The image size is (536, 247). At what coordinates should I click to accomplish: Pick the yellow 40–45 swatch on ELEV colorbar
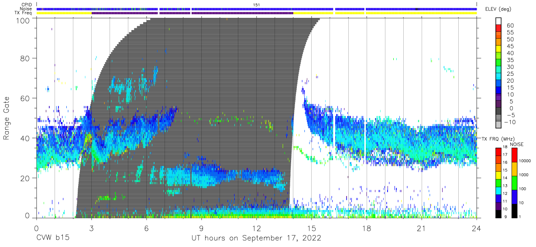tap(499, 50)
